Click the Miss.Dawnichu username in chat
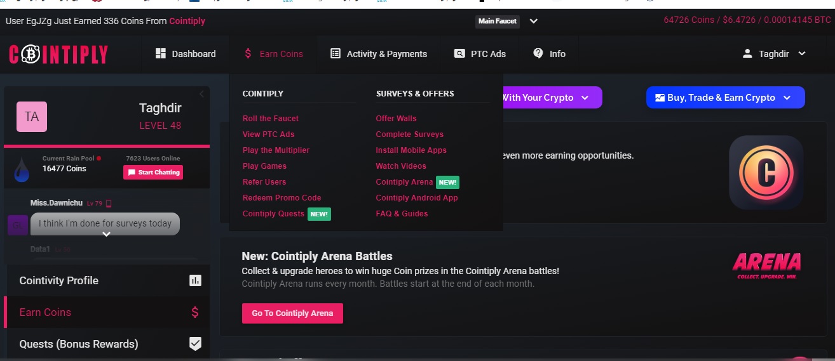Viewport: 835px width, 361px height. 57,202
